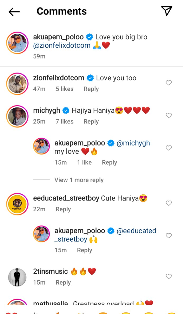Open eeducated_streetboy's yellow avatar
The height and width of the screenshot is (314, 183).
tap(17, 204)
